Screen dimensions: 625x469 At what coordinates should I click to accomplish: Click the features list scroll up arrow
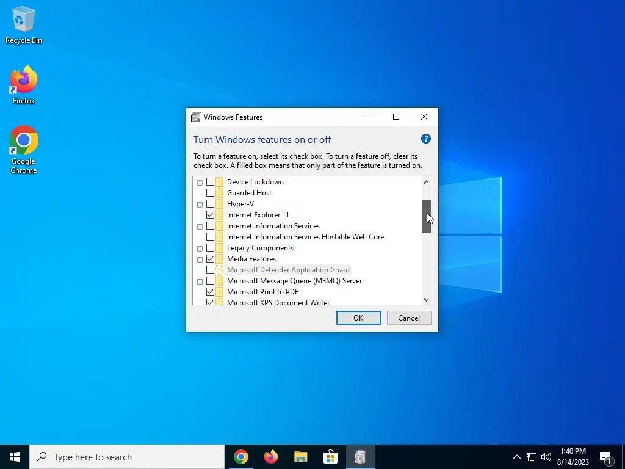tap(426, 182)
